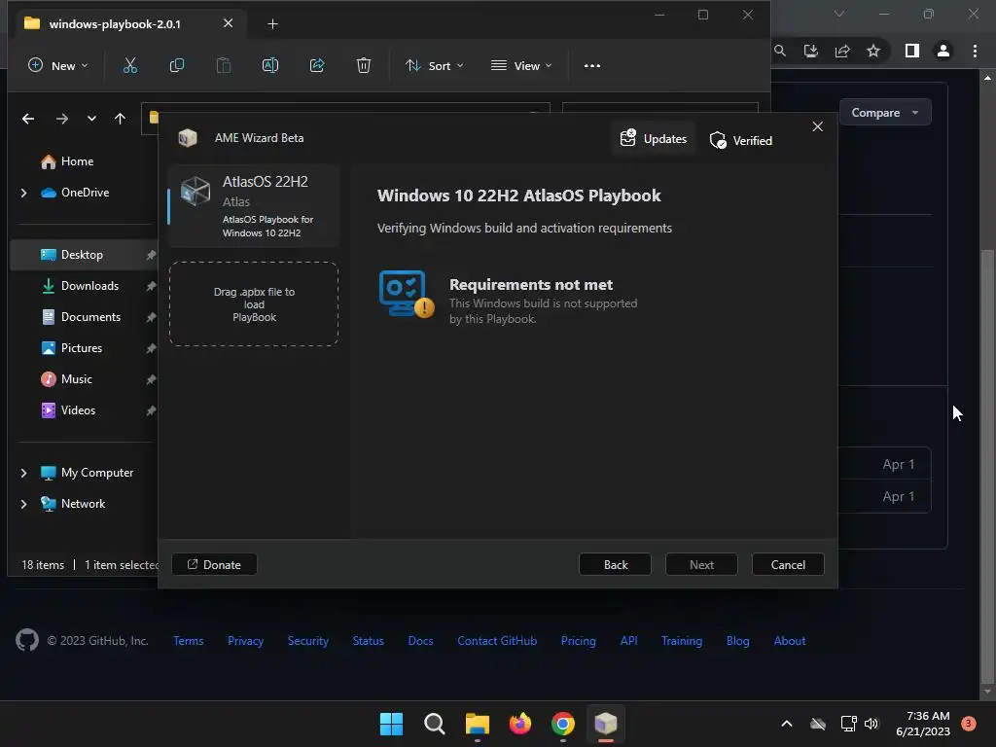Image resolution: width=996 pixels, height=747 pixels.
Task: Click the browser zoom magnifier icon
Action: (779, 51)
